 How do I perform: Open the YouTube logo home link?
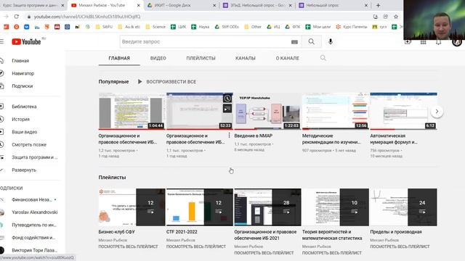pos(26,42)
